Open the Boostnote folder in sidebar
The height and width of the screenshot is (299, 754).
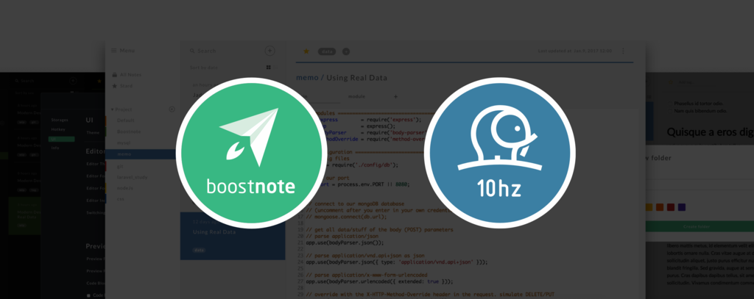128,132
